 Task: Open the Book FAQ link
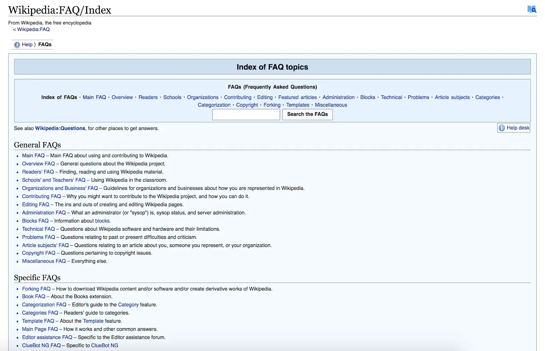point(33,296)
